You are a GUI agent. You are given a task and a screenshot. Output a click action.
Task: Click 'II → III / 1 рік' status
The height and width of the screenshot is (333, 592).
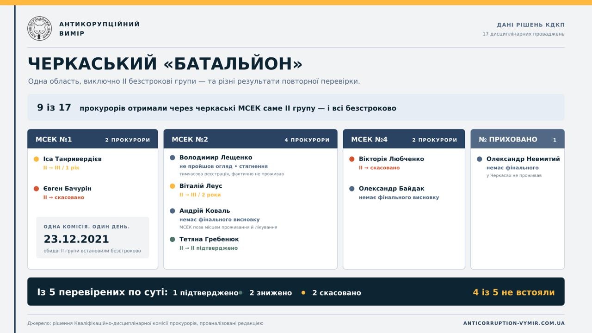[x=62, y=168]
